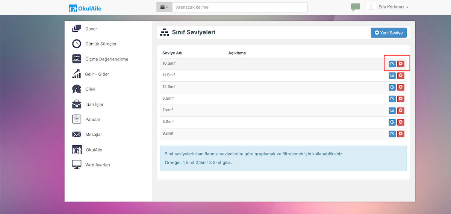This screenshot has width=451, height=214.
Task: Edit the 10.Sınıf level
Action: coord(392,64)
